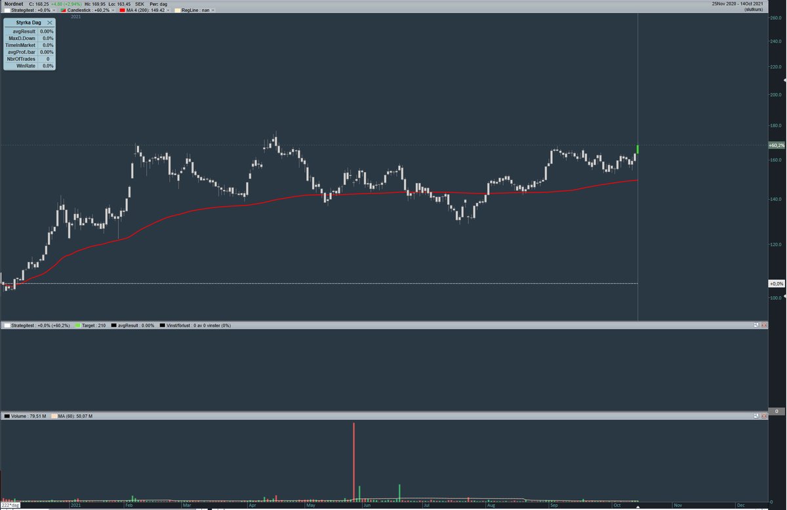Click the TimeInMarket row in Styrka Dag box
This screenshot has height=510, width=787.
pyautogui.click(x=30, y=45)
